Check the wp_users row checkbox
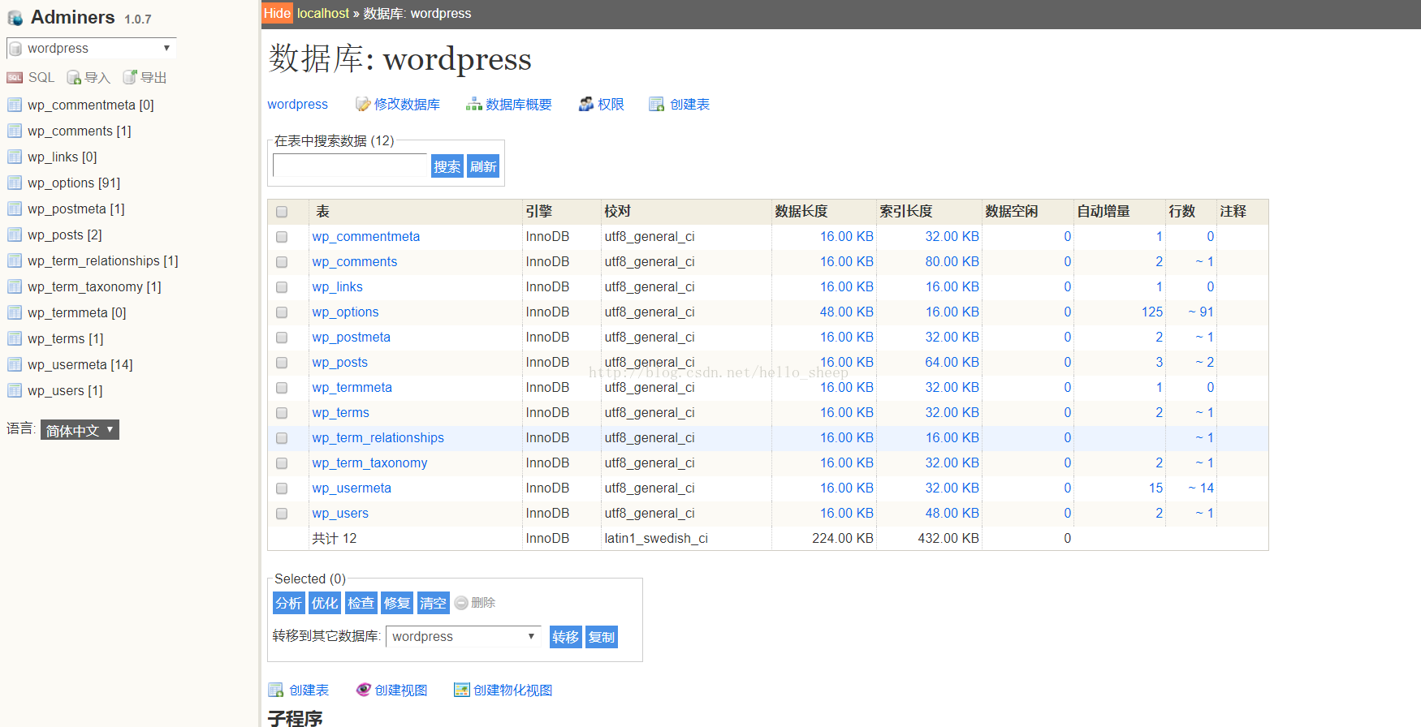The width and height of the screenshot is (1421, 727). point(282,514)
